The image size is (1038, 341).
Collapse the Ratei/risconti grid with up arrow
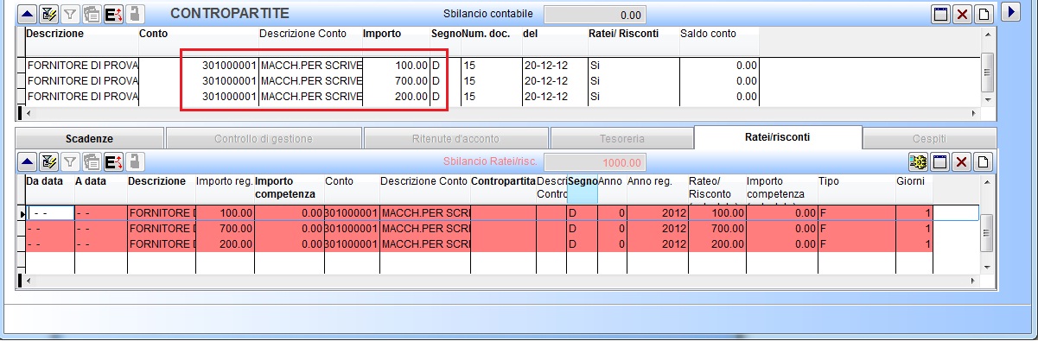point(28,161)
